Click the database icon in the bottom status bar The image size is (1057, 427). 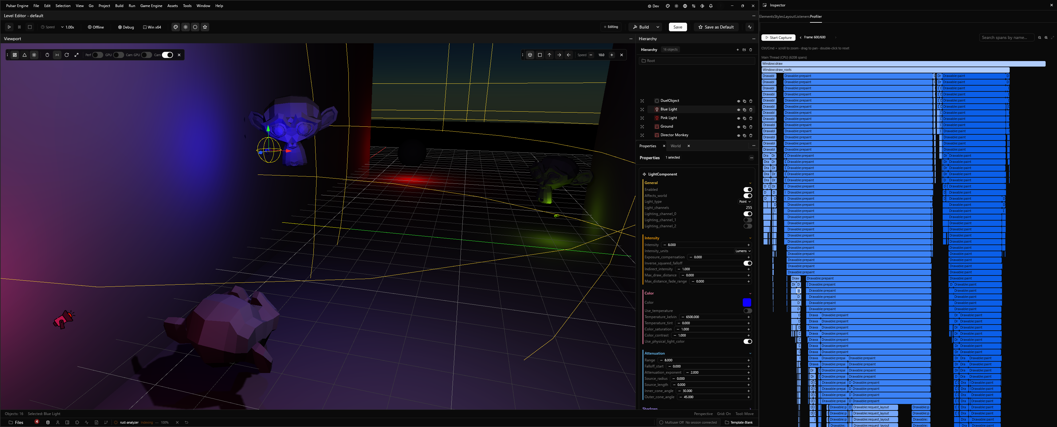pyautogui.click(x=48, y=422)
